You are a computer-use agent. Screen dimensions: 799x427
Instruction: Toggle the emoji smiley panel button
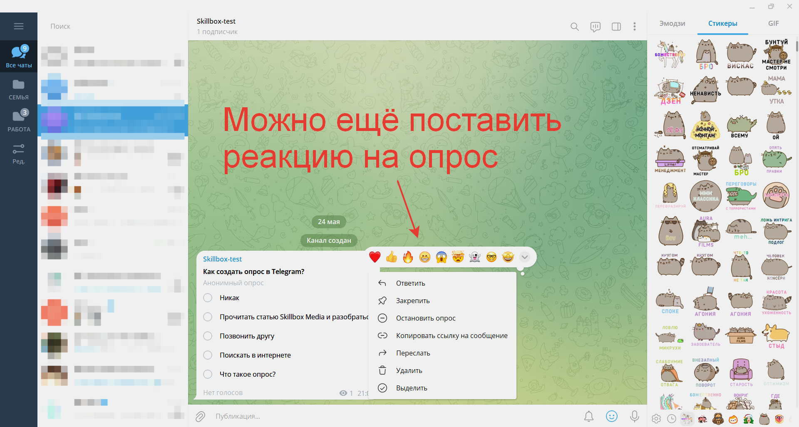point(612,416)
